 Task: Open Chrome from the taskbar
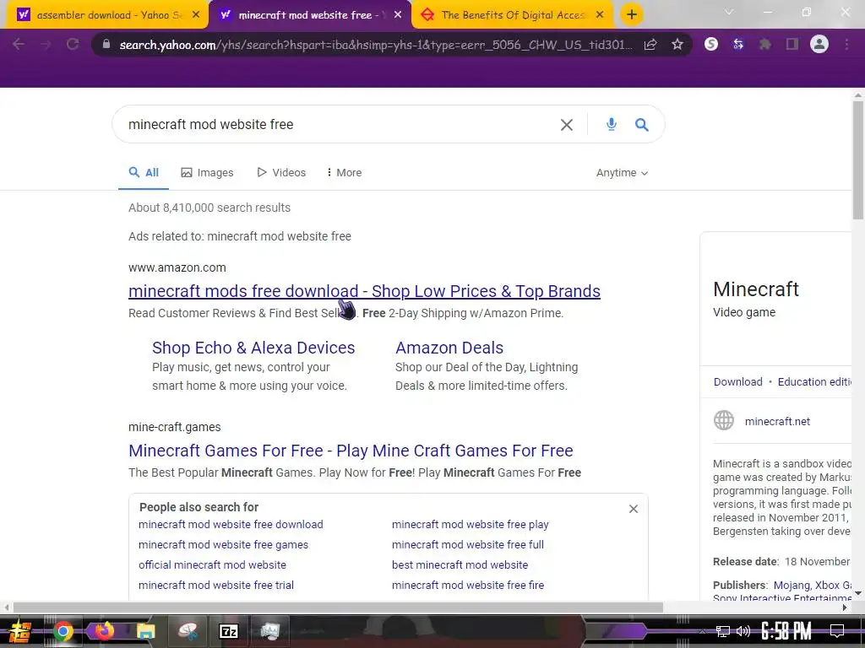(63, 631)
